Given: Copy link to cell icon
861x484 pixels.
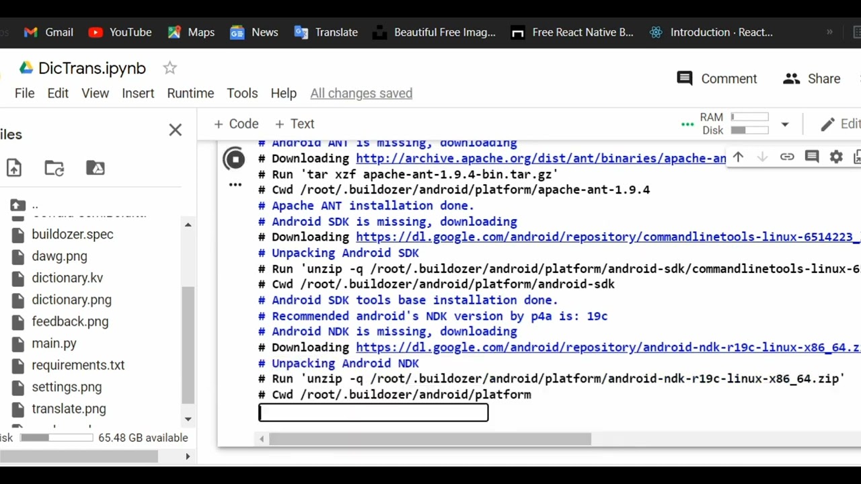Looking at the screenshot, I should pyautogui.click(x=787, y=157).
